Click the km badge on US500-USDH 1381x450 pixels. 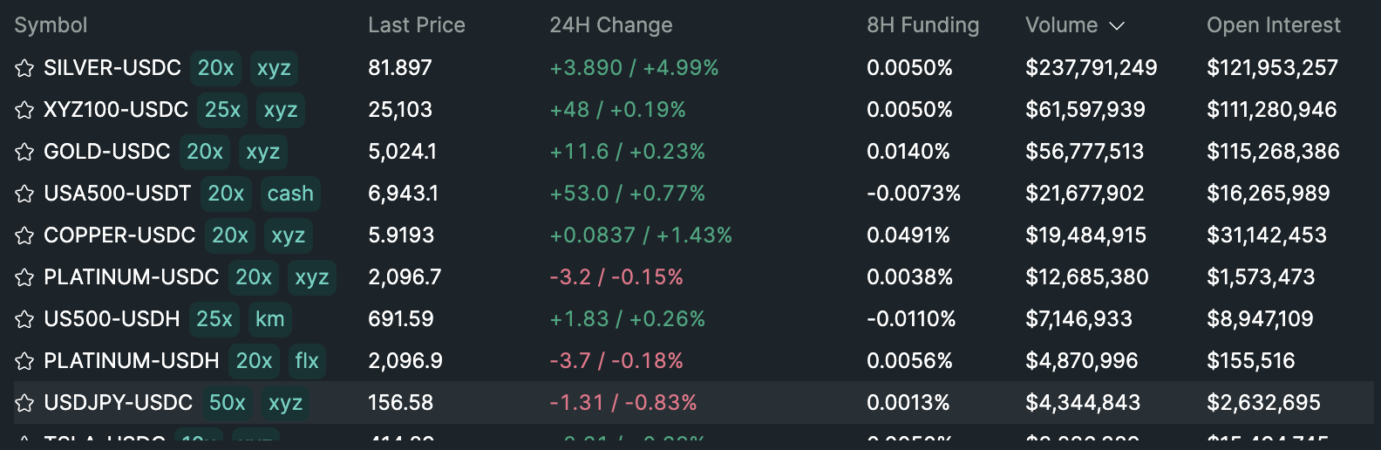tap(269, 319)
